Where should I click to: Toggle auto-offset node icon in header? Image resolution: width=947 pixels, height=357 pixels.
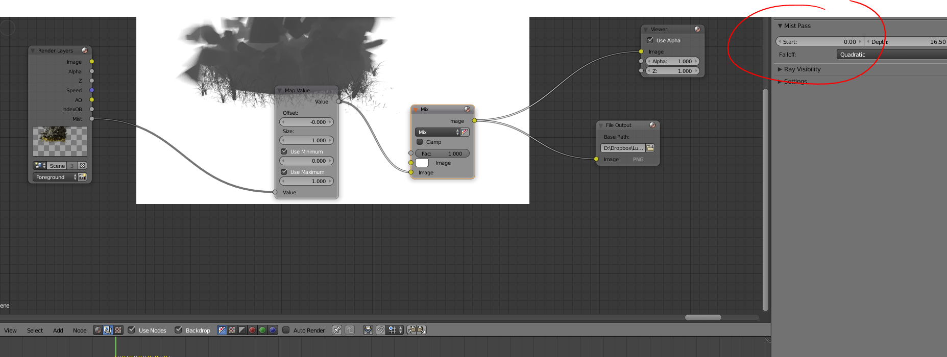click(x=368, y=330)
